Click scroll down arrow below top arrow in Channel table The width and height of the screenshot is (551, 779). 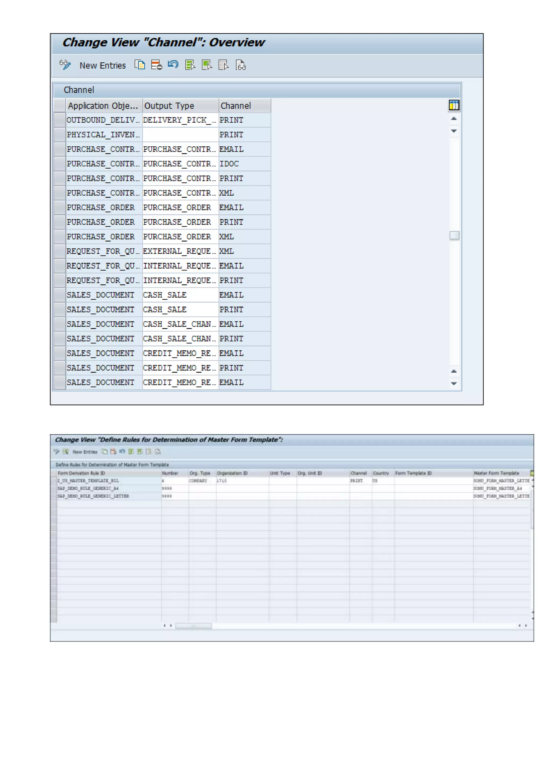pos(454,131)
